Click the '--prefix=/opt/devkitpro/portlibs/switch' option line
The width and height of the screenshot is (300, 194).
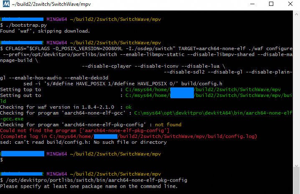click(x=147, y=54)
